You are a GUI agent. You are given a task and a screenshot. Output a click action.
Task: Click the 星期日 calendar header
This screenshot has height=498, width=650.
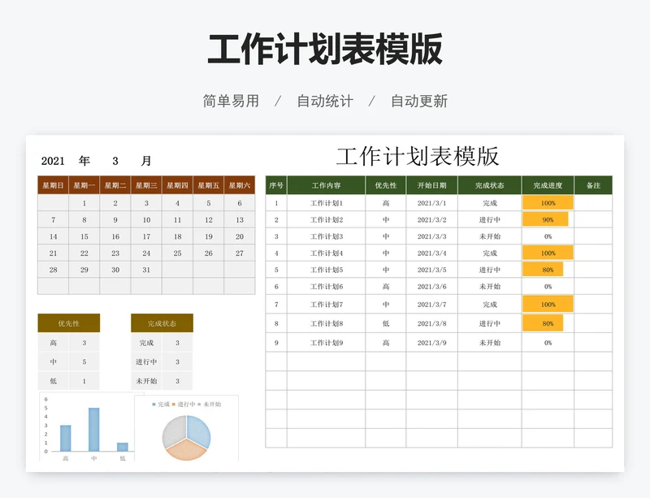click(53, 185)
